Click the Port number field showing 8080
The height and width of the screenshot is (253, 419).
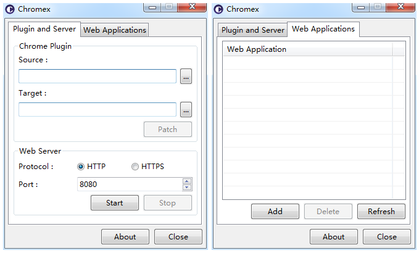130,185
